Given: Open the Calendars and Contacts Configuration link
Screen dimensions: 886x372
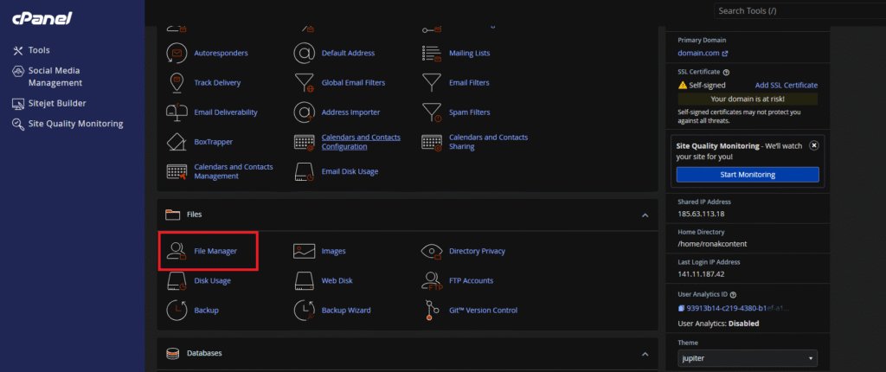Looking at the screenshot, I should (x=361, y=142).
